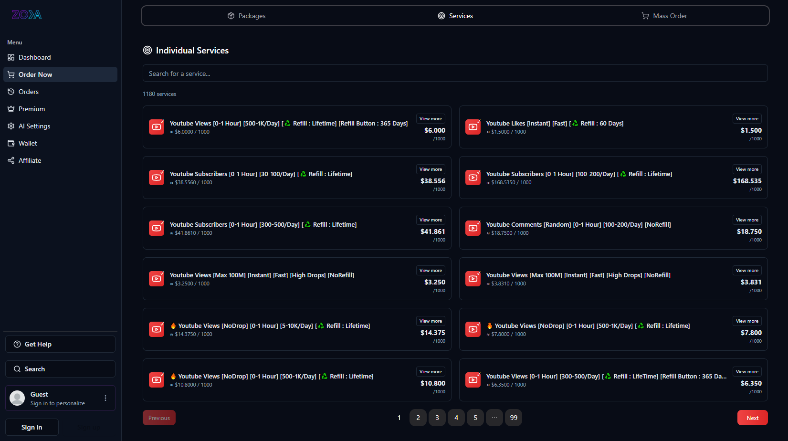Click YouTube icon of Youtube Comments service
The width and height of the screenshot is (788, 441).
(x=473, y=228)
